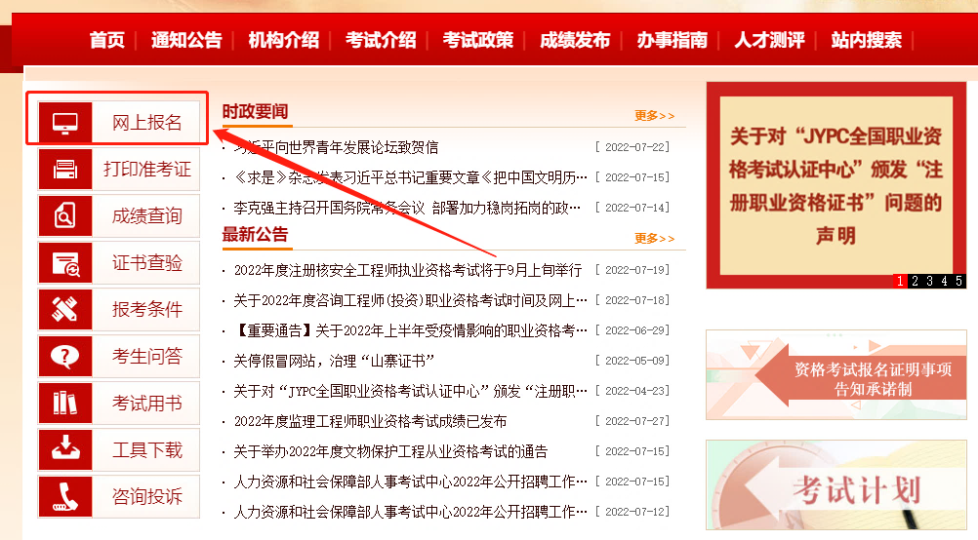
Task: Open 关停假冒网站，治理"山寨证书" notice
Action: point(334,362)
